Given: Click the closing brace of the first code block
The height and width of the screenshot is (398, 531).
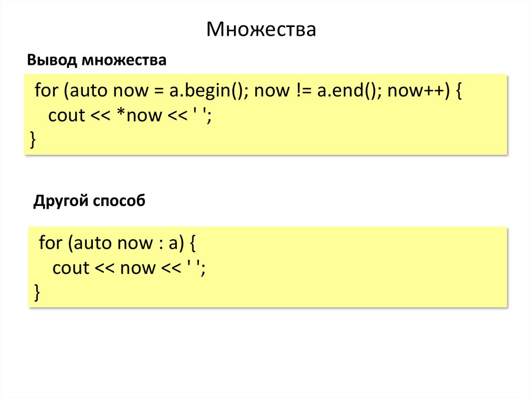Looking at the screenshot, I should point(34,140).
